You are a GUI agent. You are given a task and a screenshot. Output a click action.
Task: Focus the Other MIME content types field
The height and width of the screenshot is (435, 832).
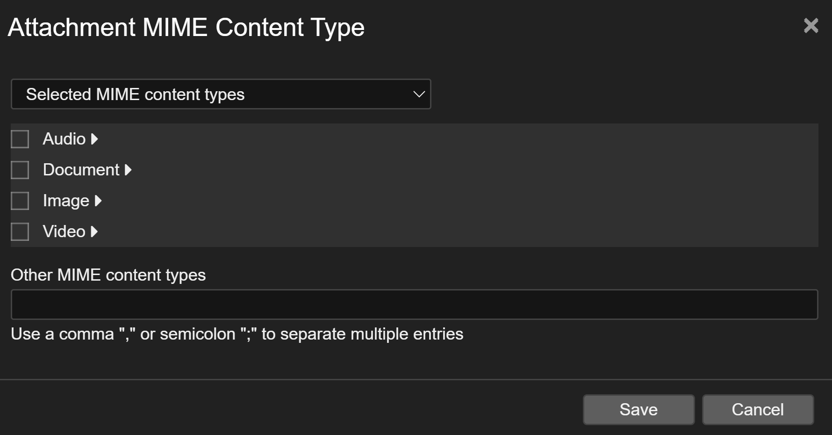point(414,304)
